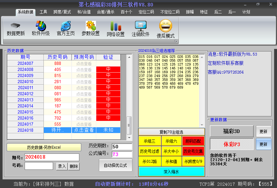Select the 福彩3D lottery button
Viewport: 277px width, 188px height.
point(232,131)
